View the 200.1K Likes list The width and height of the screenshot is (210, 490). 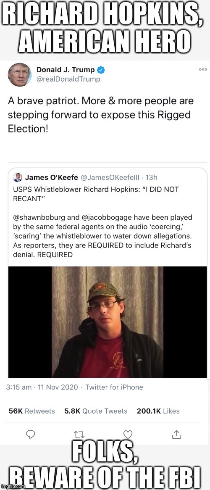coord(158,411)
